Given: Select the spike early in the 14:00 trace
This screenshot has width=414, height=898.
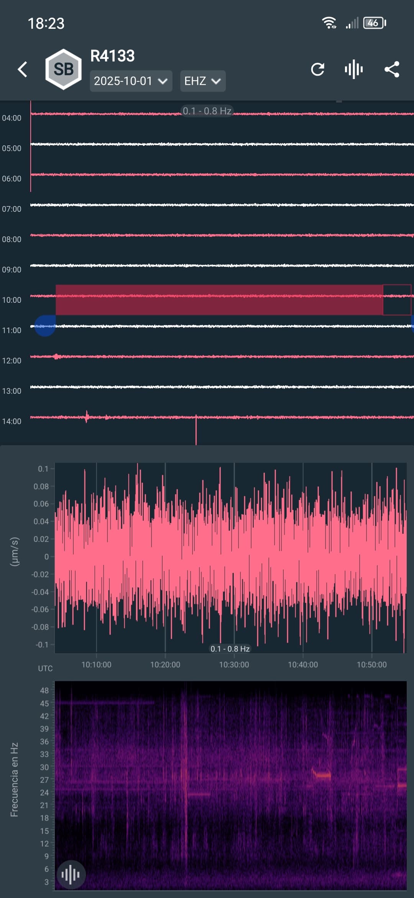Looking at the screenshot, I should pyautogui.click(x=87, y=417).
